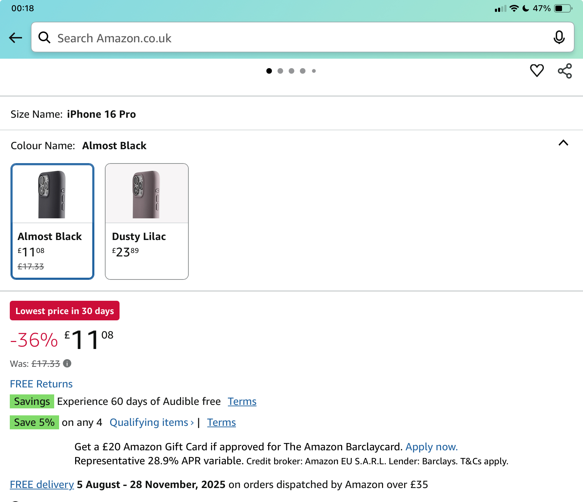Open Terms link for Audible offer
This screenshot has width=583, height=502.
click(x=242, y=401)
